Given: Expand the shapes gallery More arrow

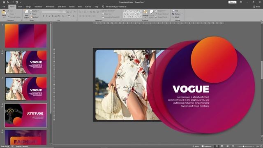Looking at the screenshot, I should 141,17.
